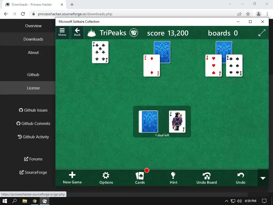Image resolution: width=273 pixels, height=205 pixels.
Task: Open License page in sidebar
Action: 33,88
